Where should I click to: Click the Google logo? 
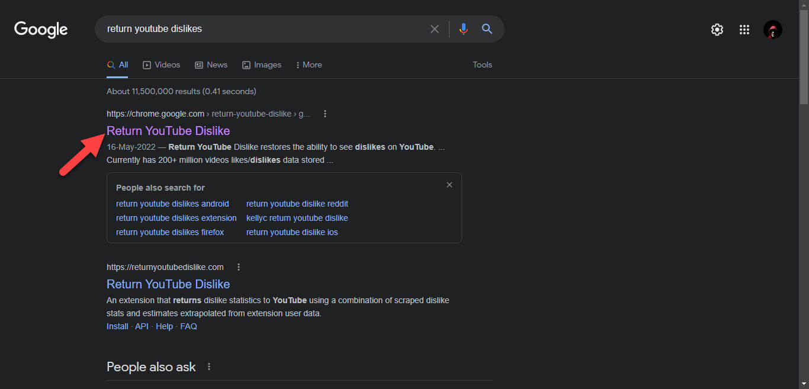(41, 29)
